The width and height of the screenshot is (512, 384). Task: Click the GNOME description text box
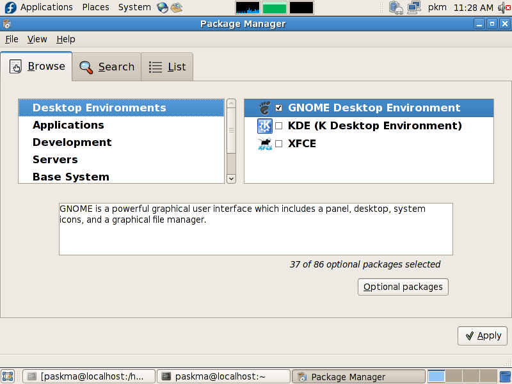(255, 229)
